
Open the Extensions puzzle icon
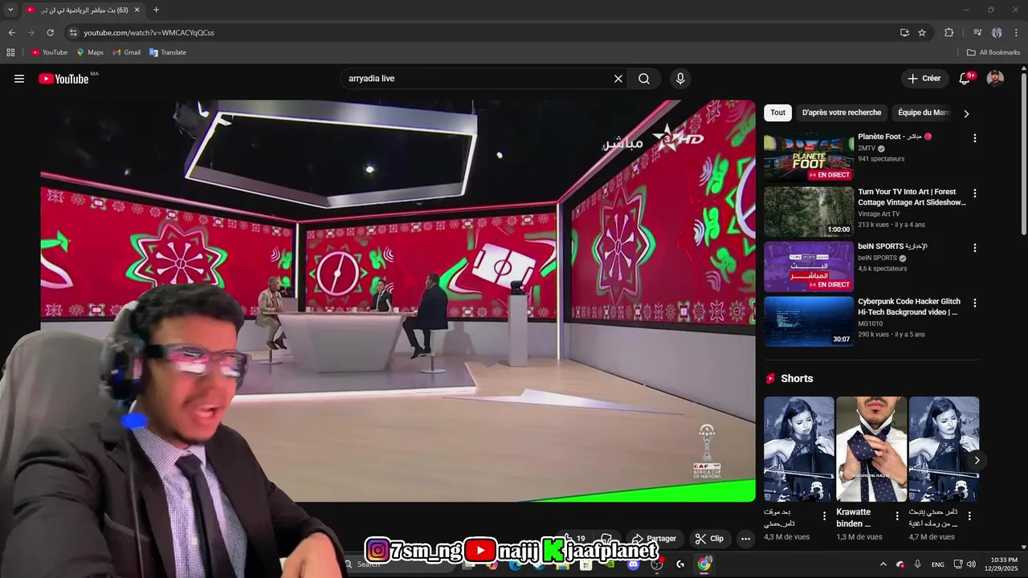pos(949,33)
